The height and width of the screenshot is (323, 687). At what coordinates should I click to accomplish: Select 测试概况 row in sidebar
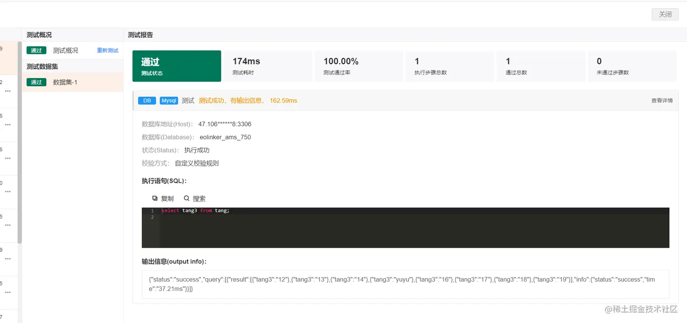[x=73, y=50]
